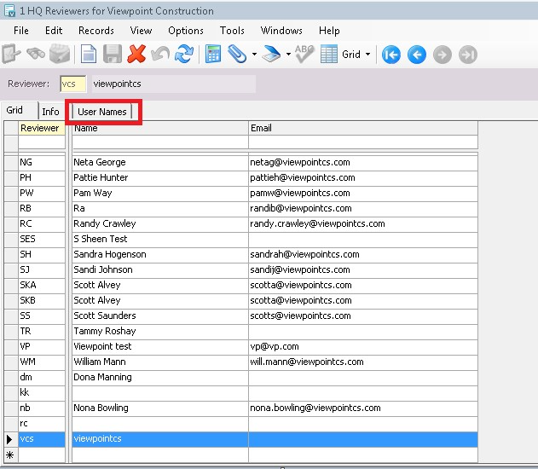538x469 pixels.
Task: Click pattieh@viewpointcs.com email cell
Action: [x=363, y=177]
